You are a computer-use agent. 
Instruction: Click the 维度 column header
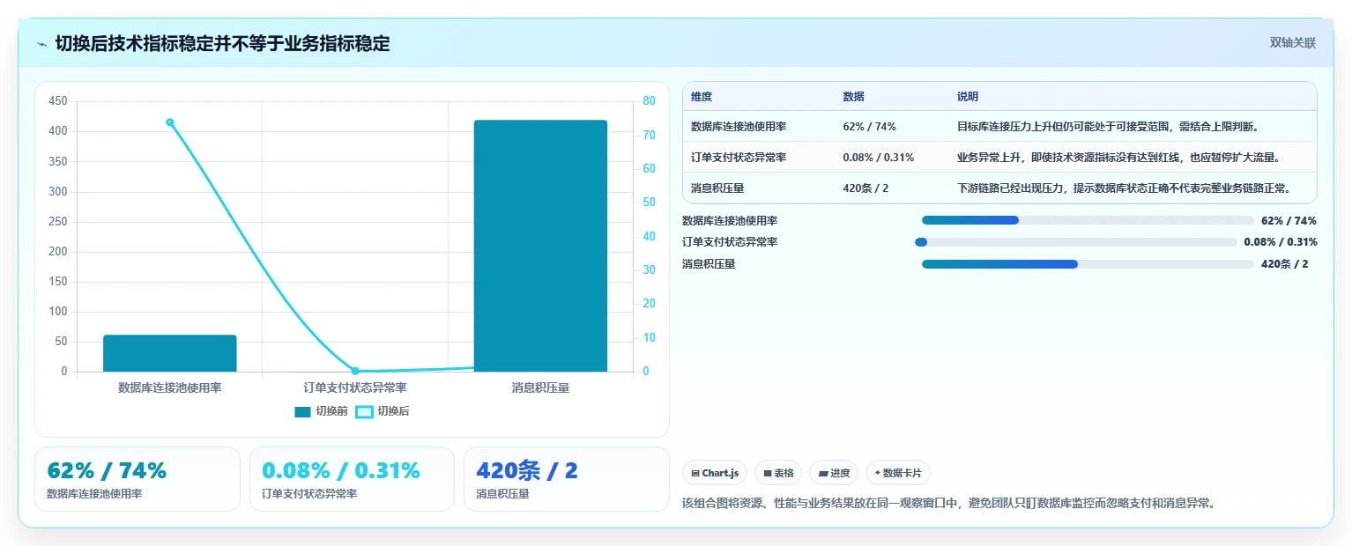point(702,97)
